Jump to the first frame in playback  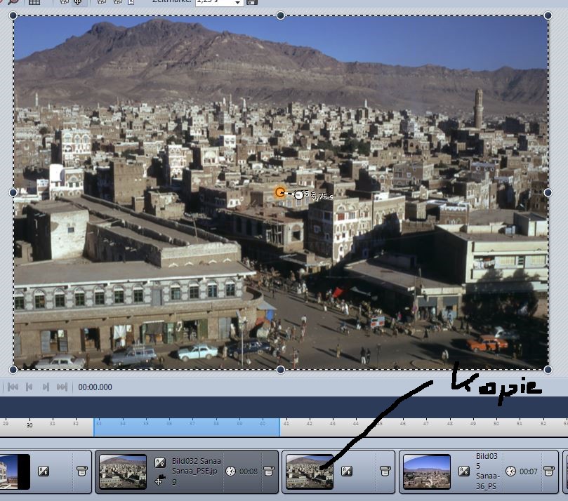pyautogui.click(x=14, y=387)
